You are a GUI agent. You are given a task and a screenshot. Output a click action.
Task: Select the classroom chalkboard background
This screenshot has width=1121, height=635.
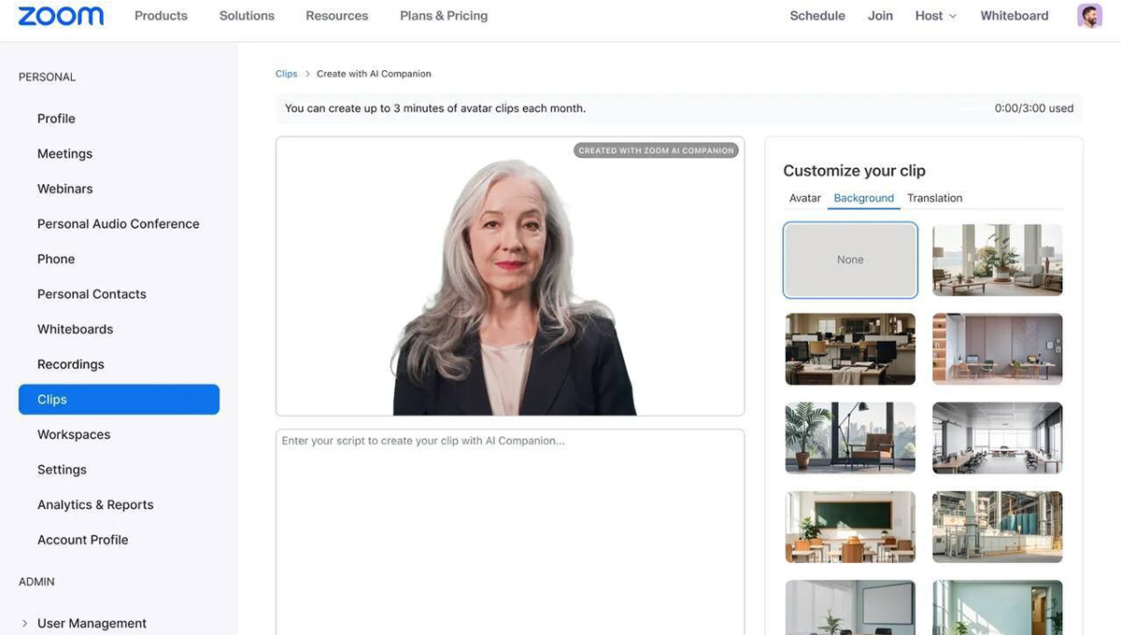pyautogui.click(x=850, y=527)
